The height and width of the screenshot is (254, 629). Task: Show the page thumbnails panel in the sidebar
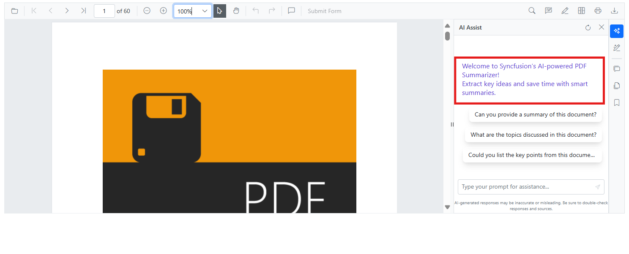tap(617, 86)
